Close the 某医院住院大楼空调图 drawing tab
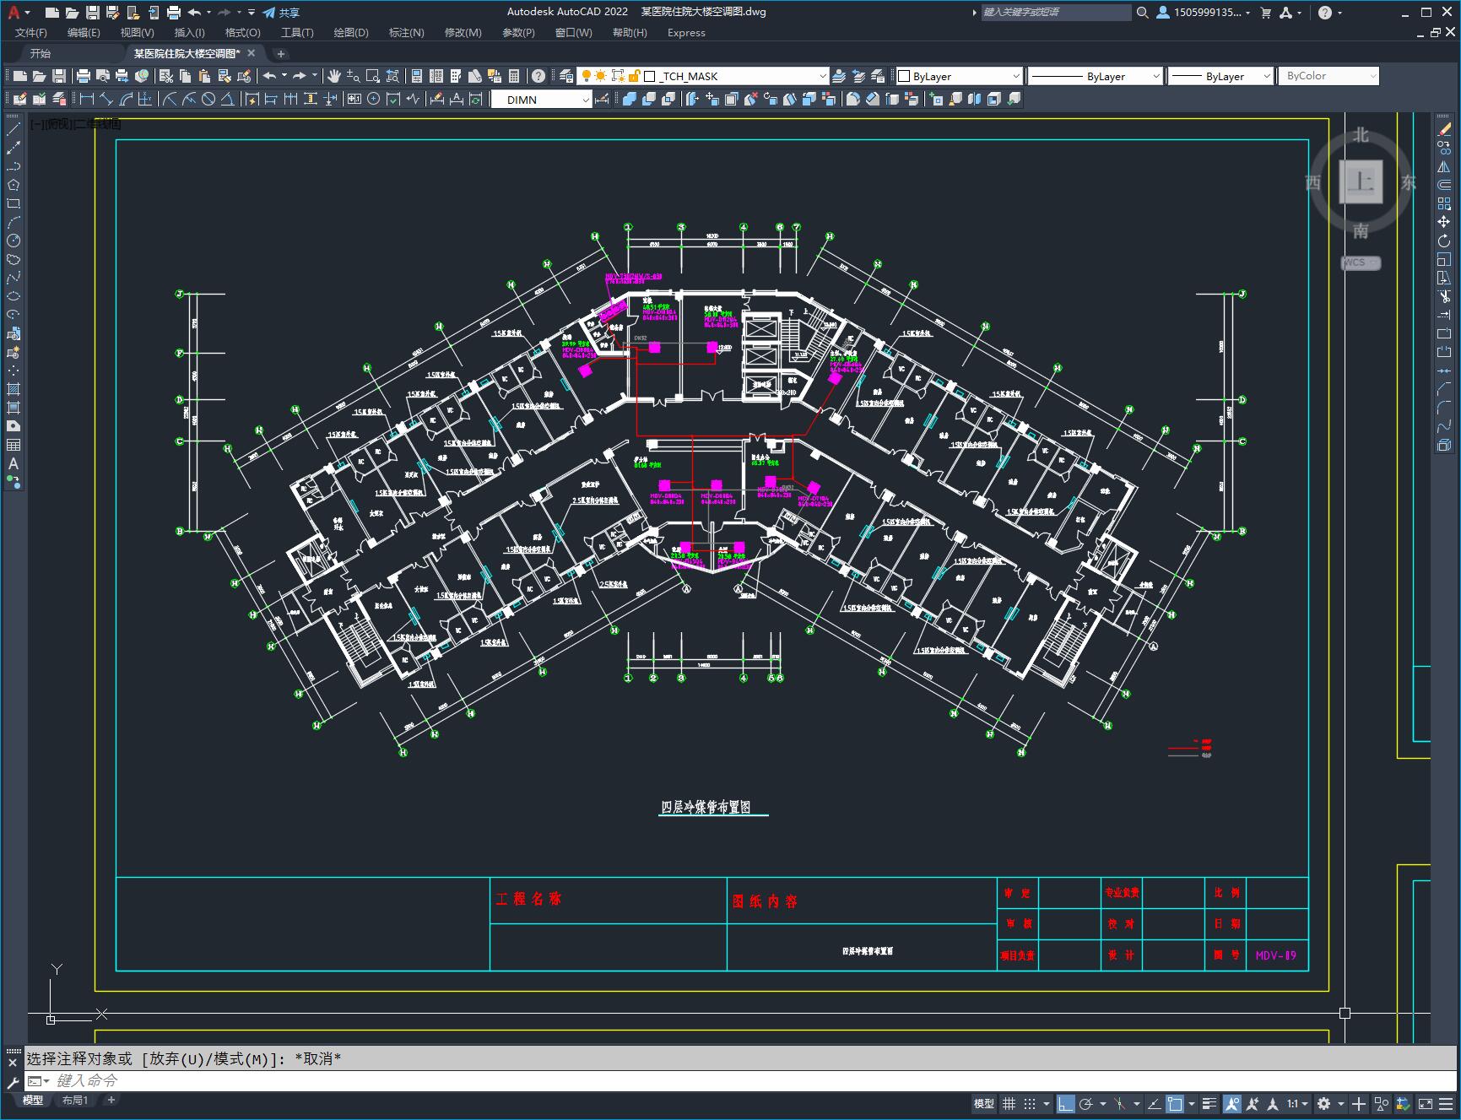 (251, 53)
